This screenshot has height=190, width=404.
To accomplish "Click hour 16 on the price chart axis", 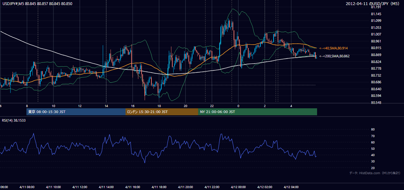I will (132, 106).
